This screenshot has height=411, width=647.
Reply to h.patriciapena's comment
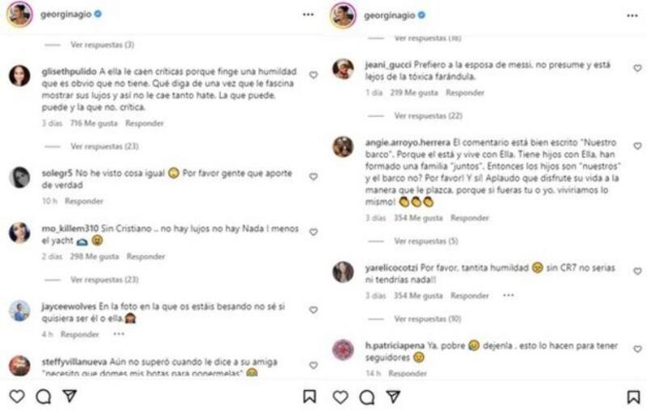pos(407,374)
